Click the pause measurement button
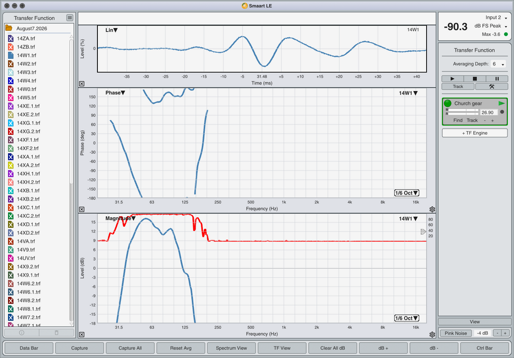The width and height of the screenshot is (514, 358). [497, 79]
